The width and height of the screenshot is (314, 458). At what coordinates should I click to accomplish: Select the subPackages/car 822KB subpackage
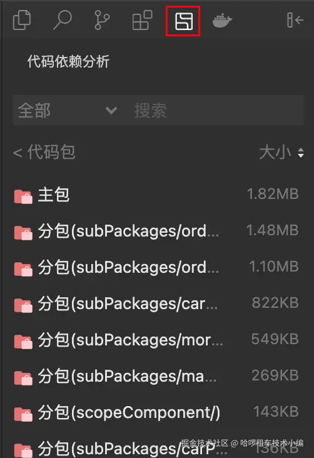click(157, 304)
